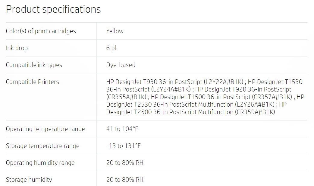Click the Product specifications heading
The image size is (314, 186).
click(x=53, y=9)
